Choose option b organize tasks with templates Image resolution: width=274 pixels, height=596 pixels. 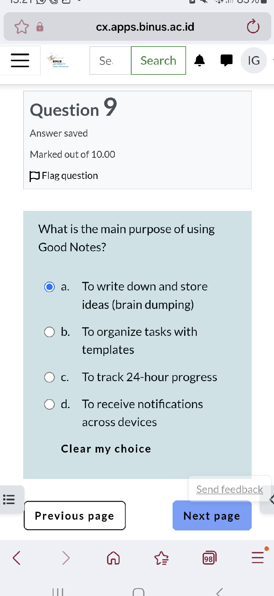pos(49,332)
